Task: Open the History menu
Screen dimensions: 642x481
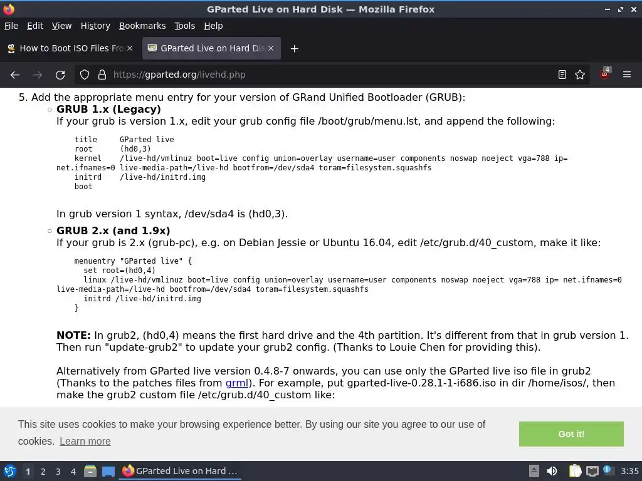Action: (x=95, y=26)
